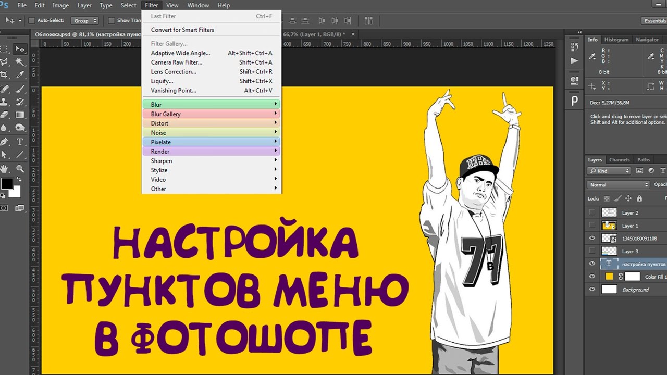This screenshot has height=375, width=667.
Task: Select the Path Selection arrow tool
Action: coord(4,155)
